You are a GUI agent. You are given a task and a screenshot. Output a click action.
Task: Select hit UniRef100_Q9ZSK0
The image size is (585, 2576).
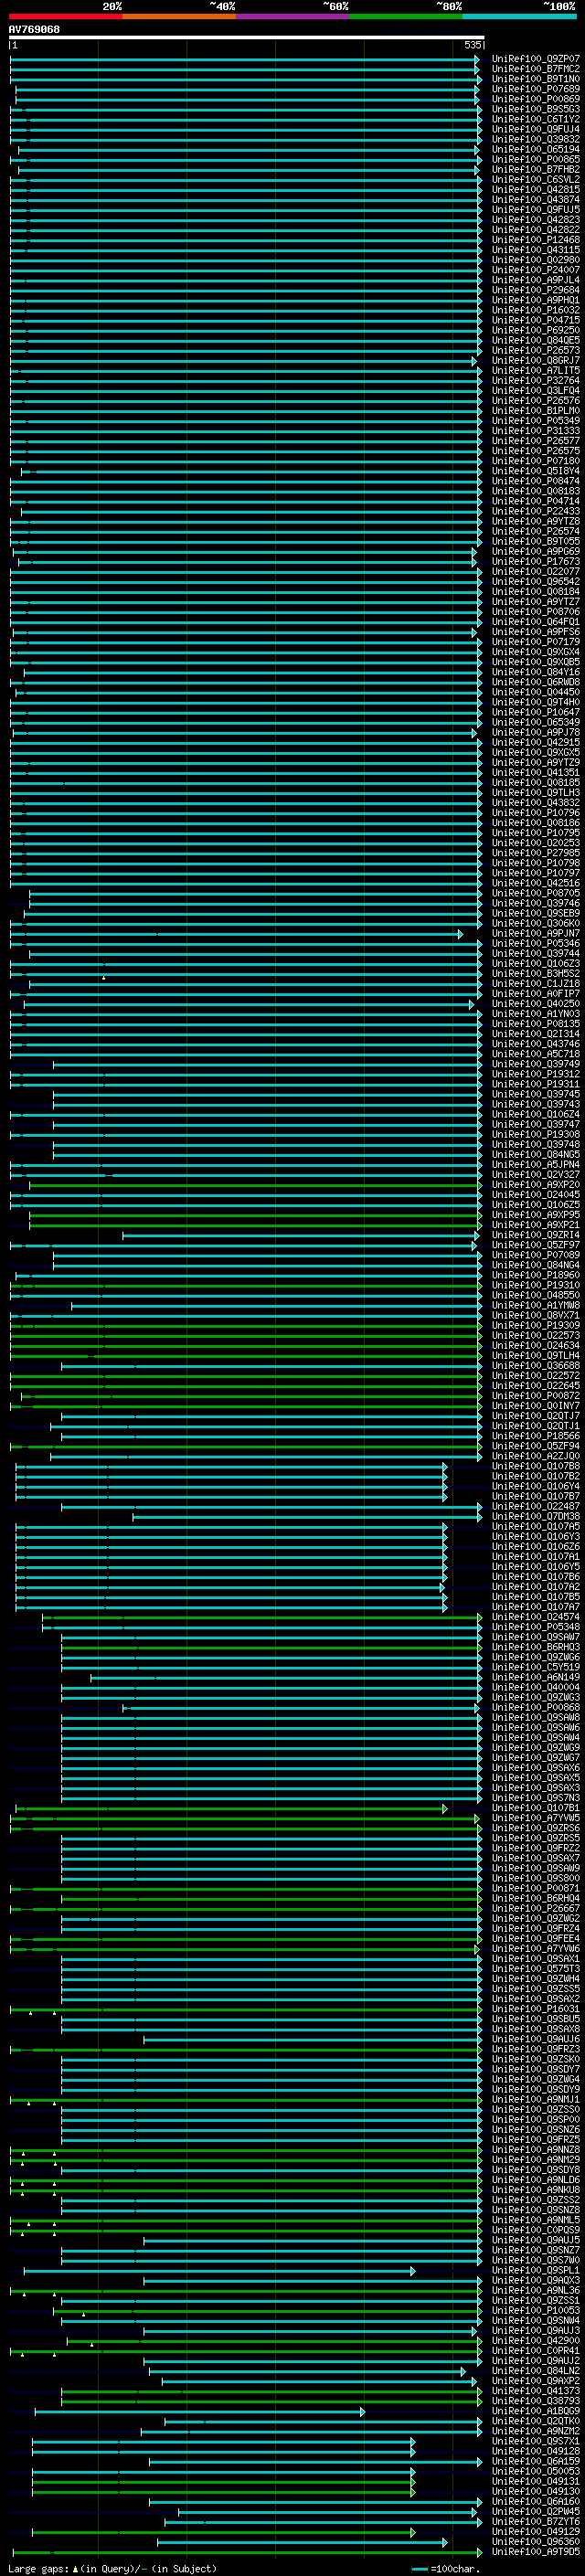pos(535,2058)
